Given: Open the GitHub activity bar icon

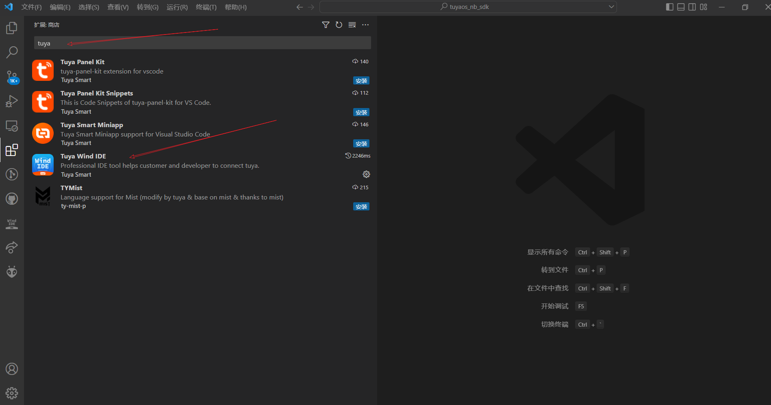Looking at the screenshot, I should point(12,199).
